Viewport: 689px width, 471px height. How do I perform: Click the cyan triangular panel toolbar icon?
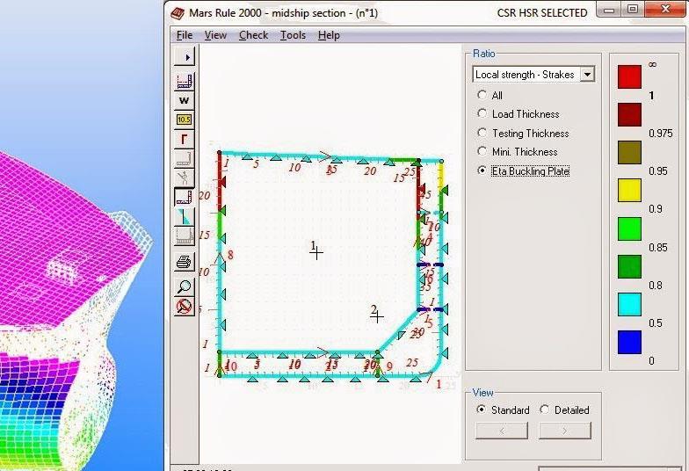184,216
